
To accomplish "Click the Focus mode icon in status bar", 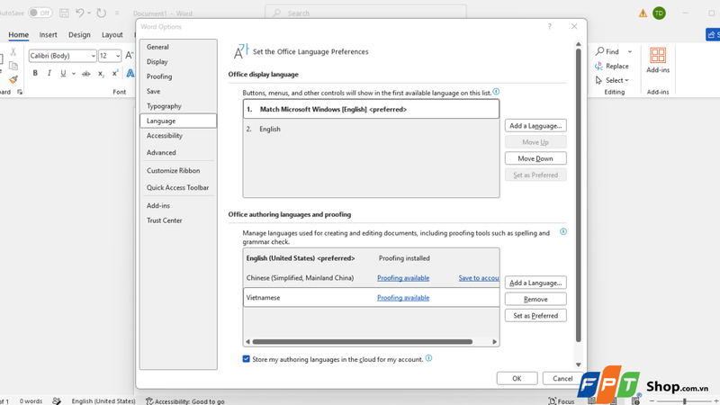I will coord(553,401).
